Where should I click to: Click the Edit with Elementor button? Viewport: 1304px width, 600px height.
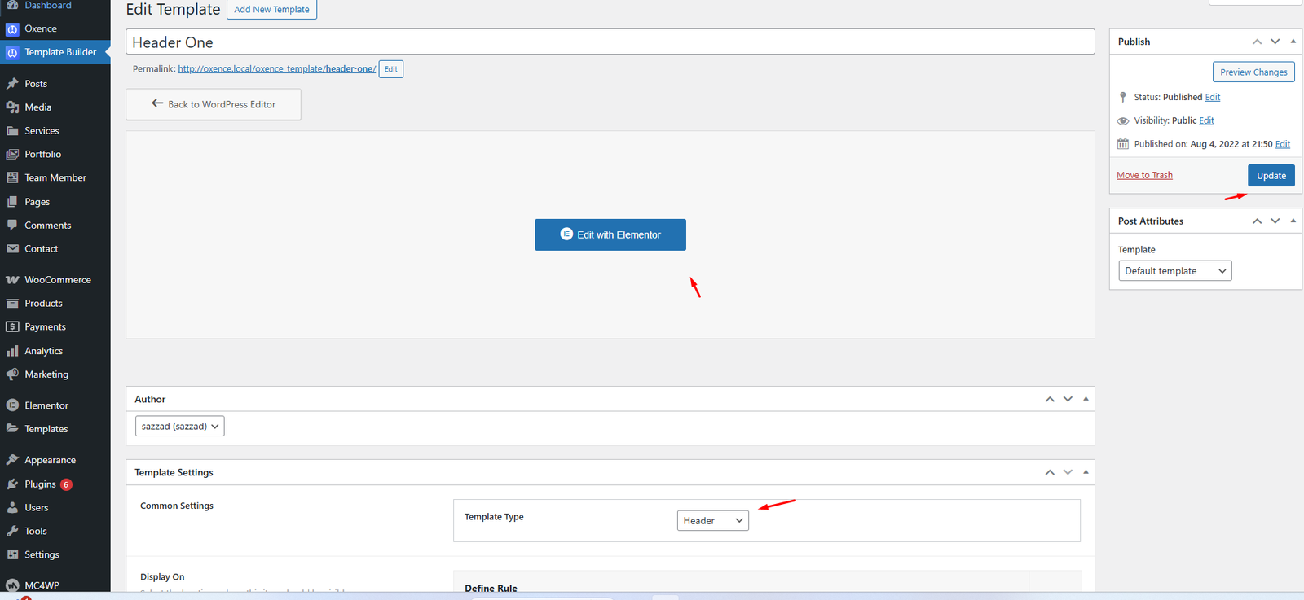(x=610, y=234)
